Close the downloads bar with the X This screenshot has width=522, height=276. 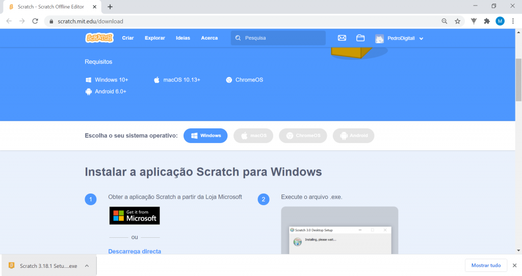(x=514, y=265)
